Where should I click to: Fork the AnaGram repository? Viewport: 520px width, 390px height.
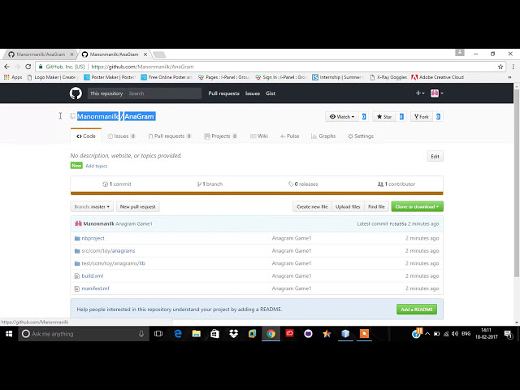(x=422, y=117)
